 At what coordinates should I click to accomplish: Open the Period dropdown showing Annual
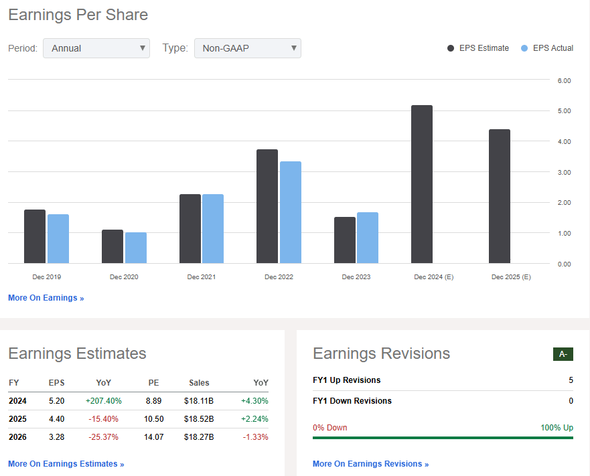[96, 48]
